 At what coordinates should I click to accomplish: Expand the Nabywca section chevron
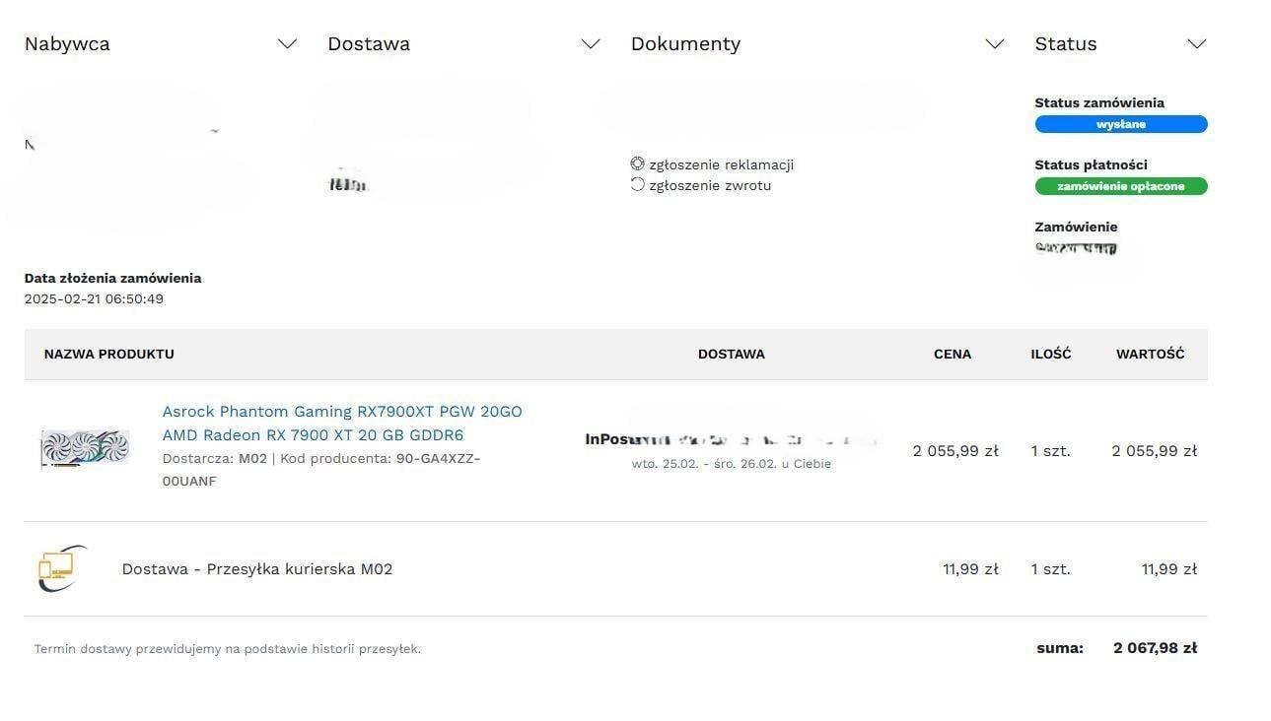tap(287, 44)
